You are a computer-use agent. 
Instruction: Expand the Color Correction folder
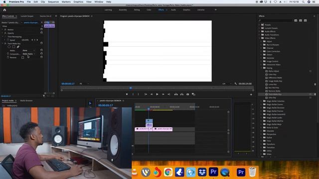[261, 51]
